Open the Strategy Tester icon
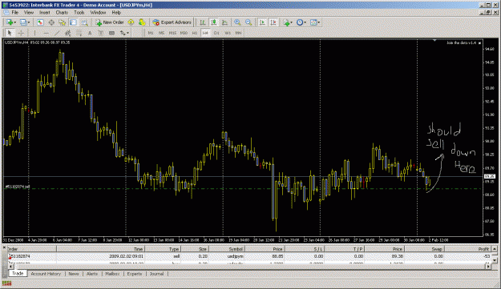Viewport: 501px width, 289px height. coord(84,22)
